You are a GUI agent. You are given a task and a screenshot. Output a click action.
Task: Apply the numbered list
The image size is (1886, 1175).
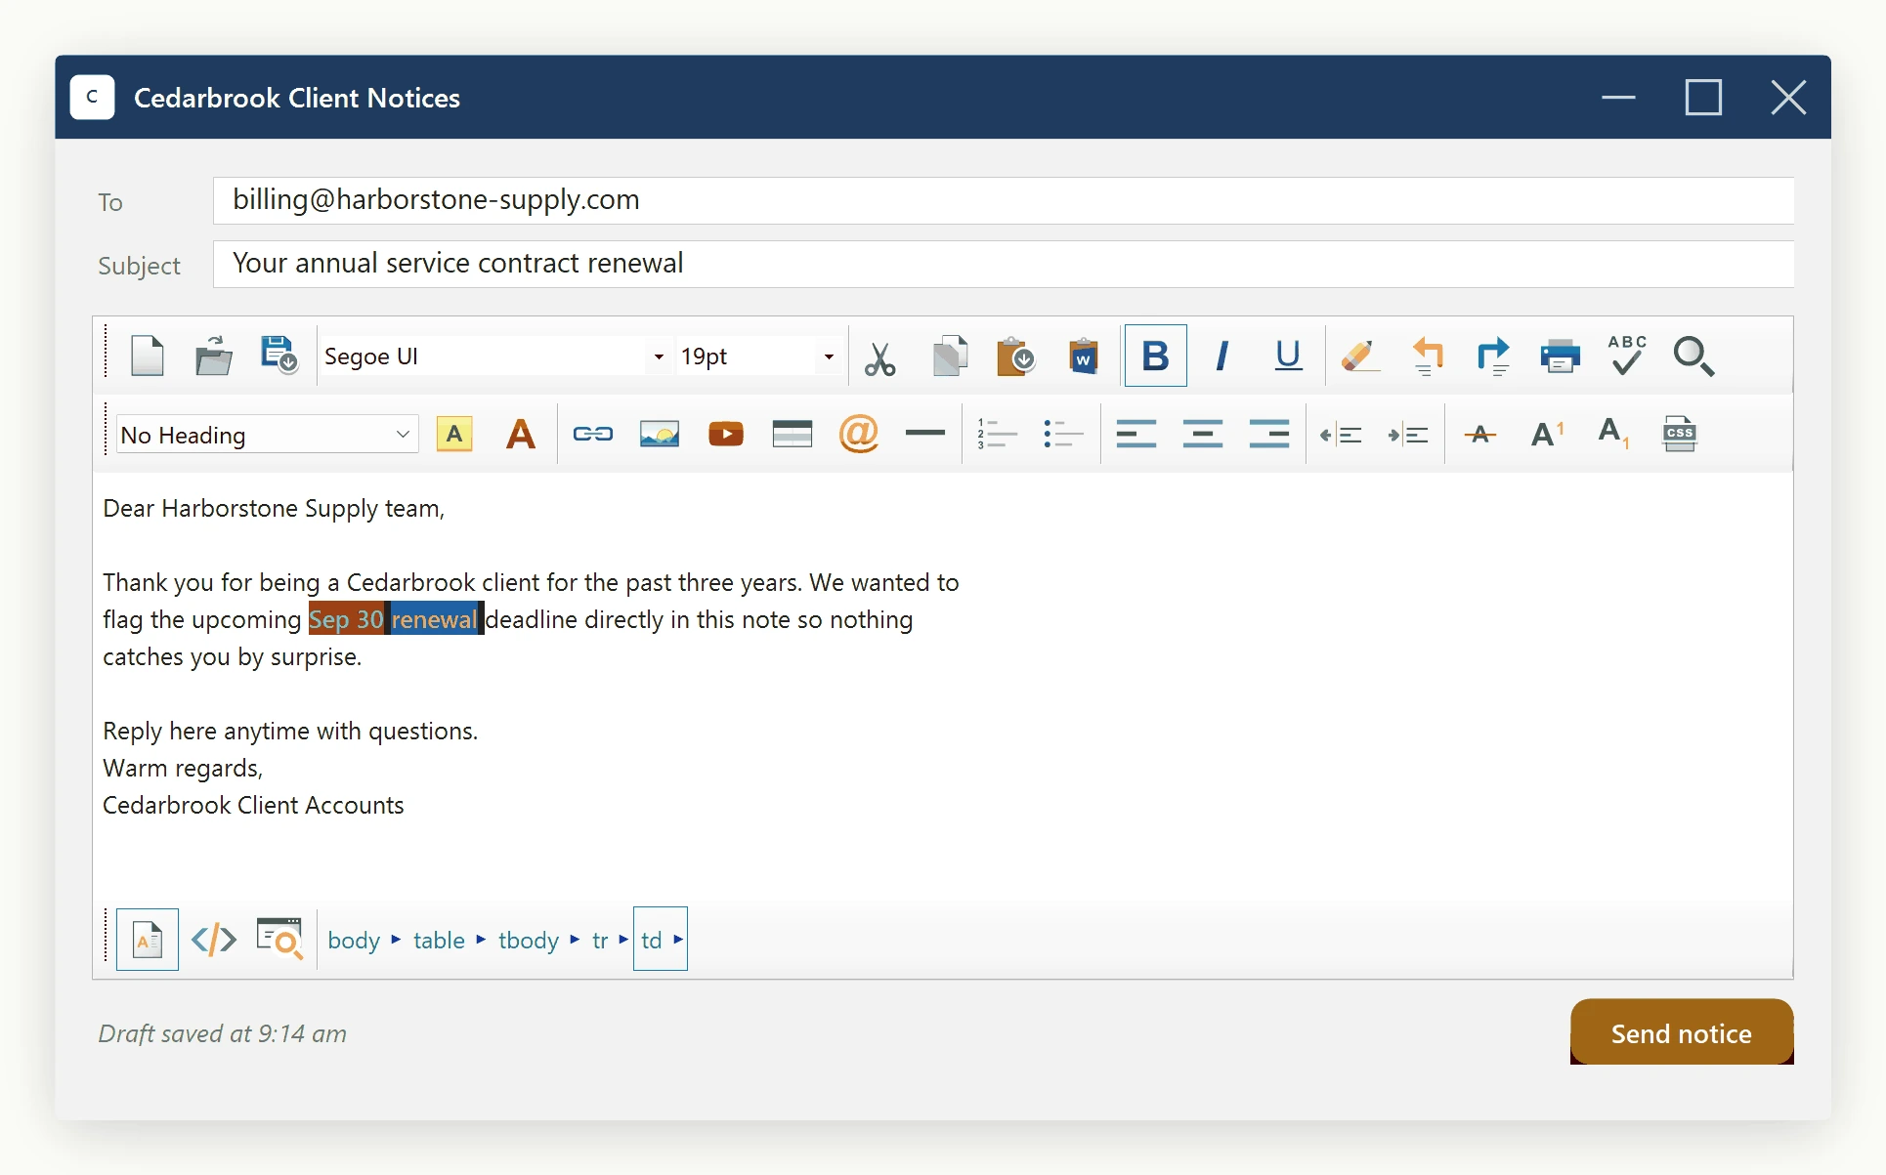click(997, 434)
